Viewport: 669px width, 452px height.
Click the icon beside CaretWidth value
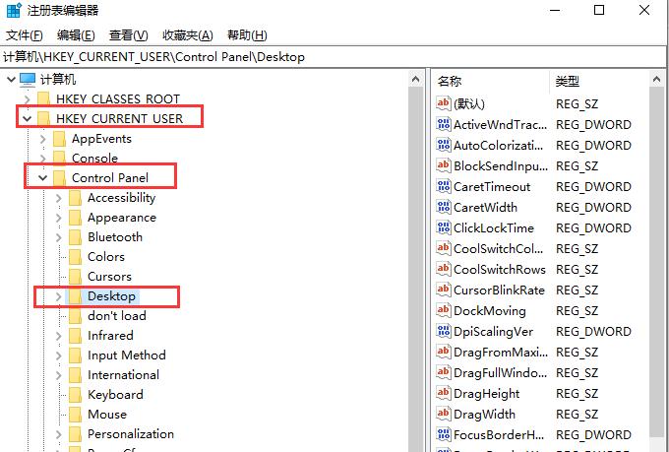(443, 207)
